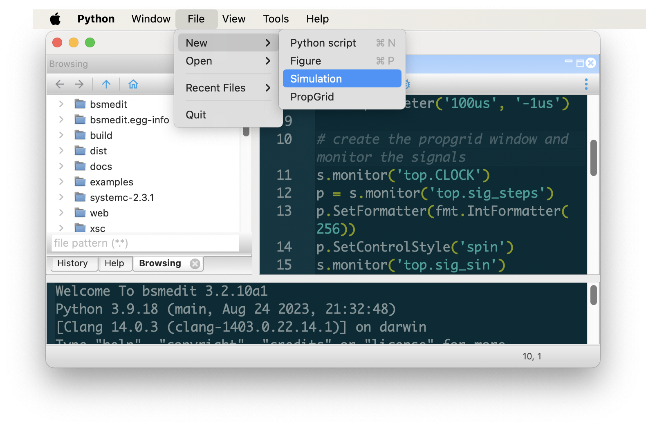Image resolution: width=646 pixels, height=428 pixels.
Task: Click the editor vertical scrollbar thumb
Action: [x=594, y=158]
